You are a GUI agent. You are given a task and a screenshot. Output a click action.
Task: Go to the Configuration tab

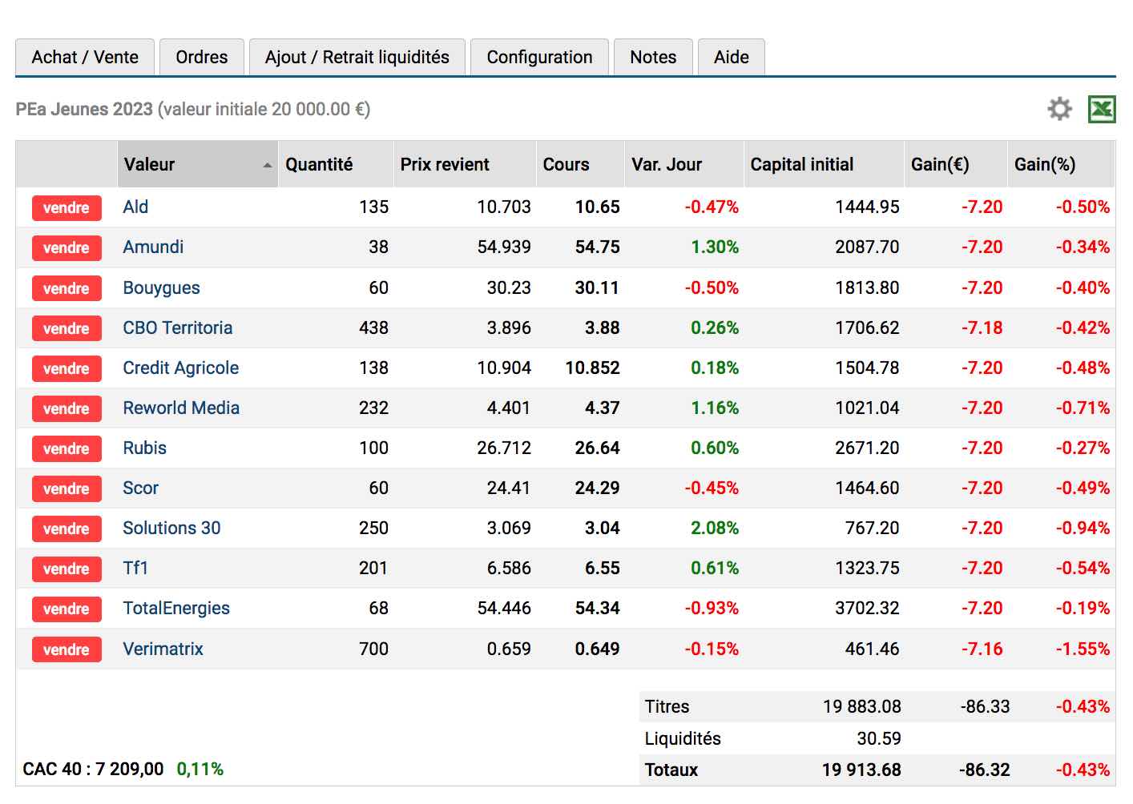pos(539,57)
